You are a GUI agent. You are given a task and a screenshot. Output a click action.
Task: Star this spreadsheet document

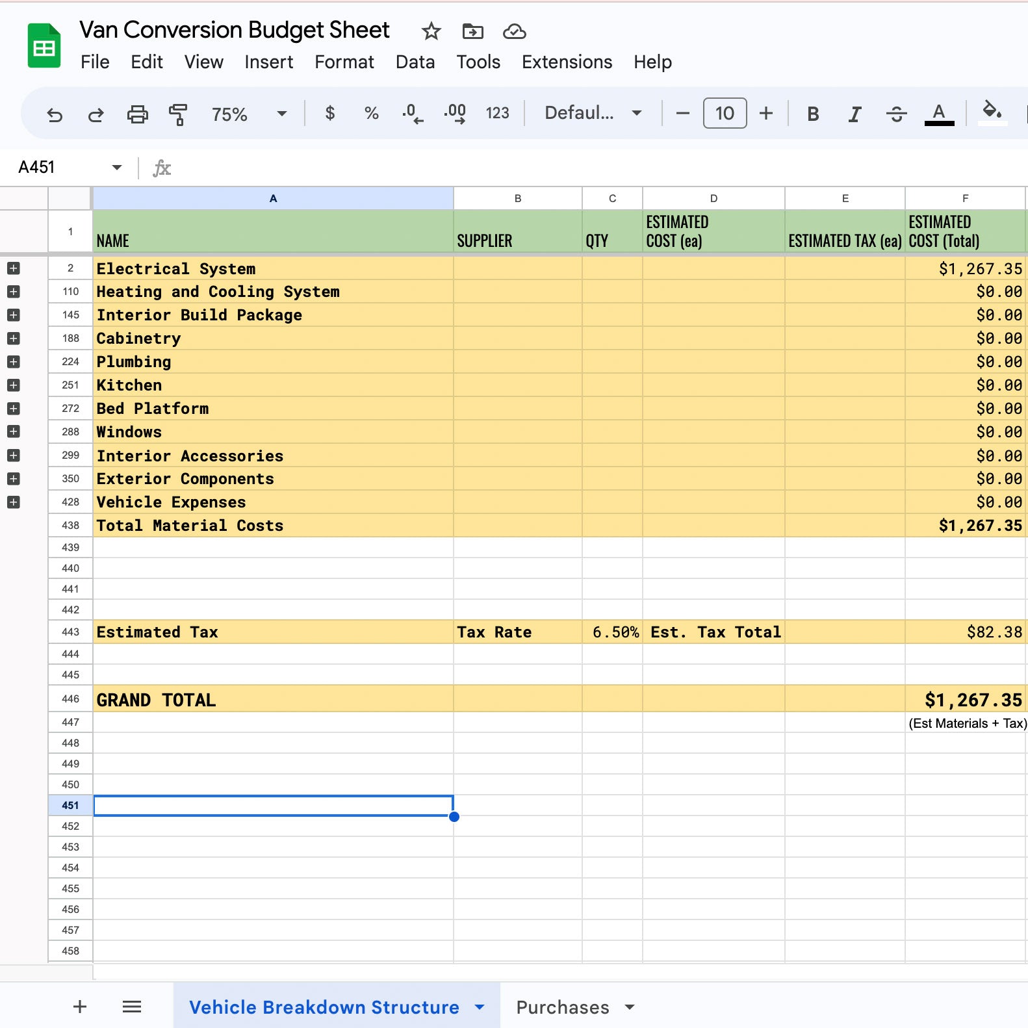click(x=431, y=31)
